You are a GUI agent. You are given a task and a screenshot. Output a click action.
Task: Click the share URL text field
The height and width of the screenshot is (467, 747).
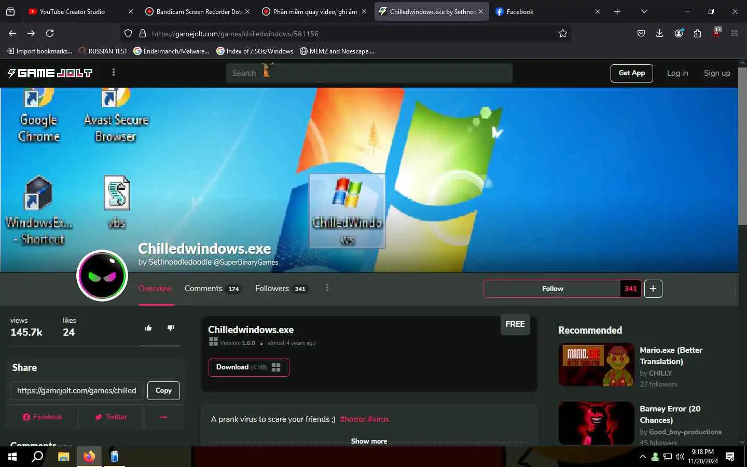pos(77,391)
